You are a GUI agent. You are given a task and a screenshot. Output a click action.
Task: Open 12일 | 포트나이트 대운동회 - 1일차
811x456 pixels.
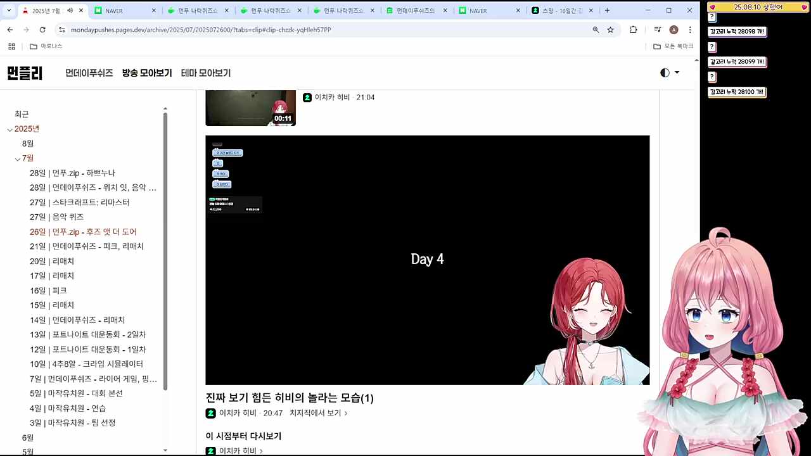[88, 349]
